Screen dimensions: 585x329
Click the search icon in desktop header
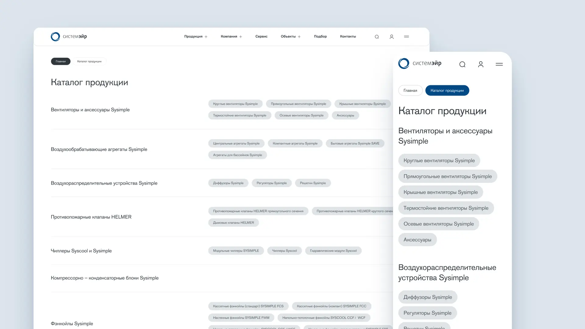click(377, 37)
